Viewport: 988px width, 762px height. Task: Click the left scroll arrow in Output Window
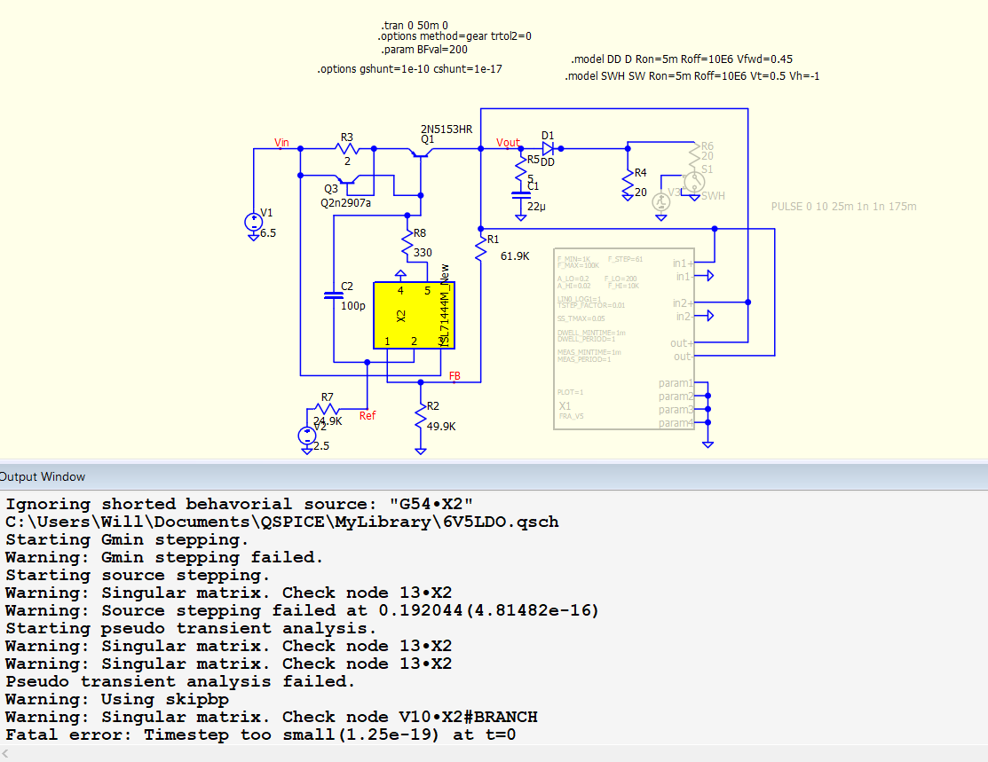point(7,753)
